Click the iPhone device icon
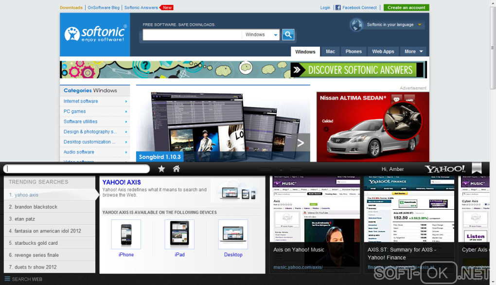Screen dimensions: 496x285 pyautogui.click(x=126, y=235)
